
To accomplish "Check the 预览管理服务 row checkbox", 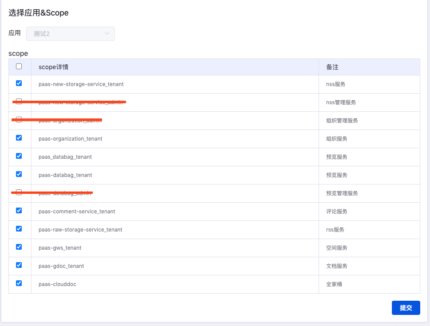I will click(19, 192).
